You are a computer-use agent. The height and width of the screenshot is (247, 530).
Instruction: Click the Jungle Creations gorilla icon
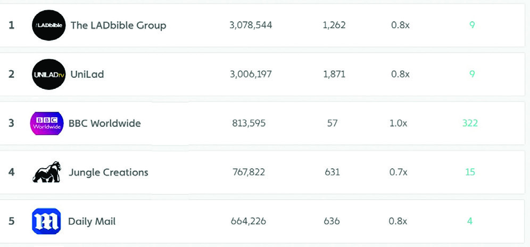tap(47, 172)
